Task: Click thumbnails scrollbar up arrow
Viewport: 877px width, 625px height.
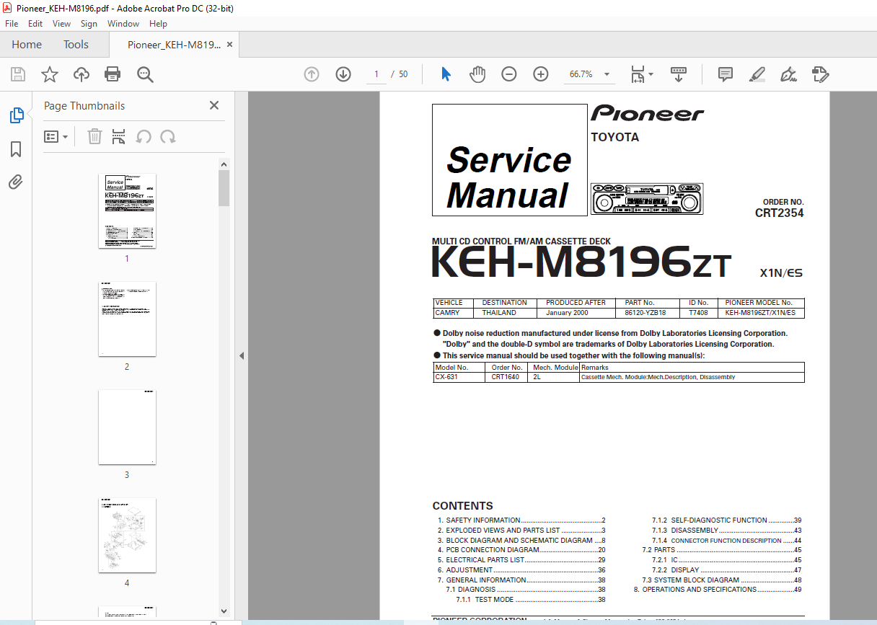Action: click(x=224, y=164)
